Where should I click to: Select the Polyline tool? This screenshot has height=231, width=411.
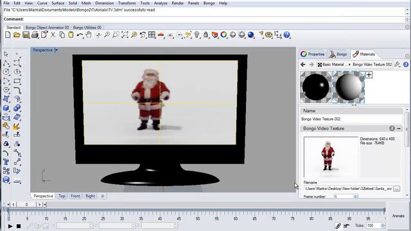[6, 63]
